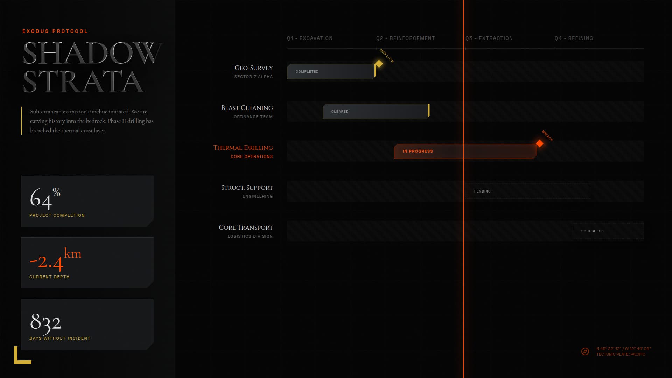The width and height of the screenshot is (672, 378).
Task: Click the 832 Days Without Incident card
Action: 87,324
